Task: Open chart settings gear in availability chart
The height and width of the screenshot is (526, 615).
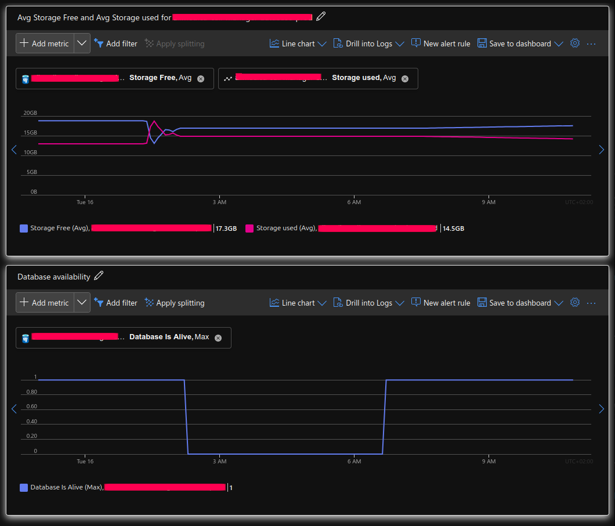Action: (574, 302)
